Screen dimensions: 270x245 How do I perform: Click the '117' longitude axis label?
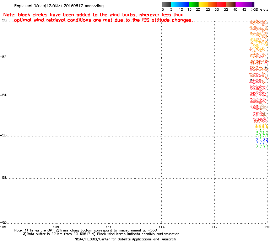214,227
